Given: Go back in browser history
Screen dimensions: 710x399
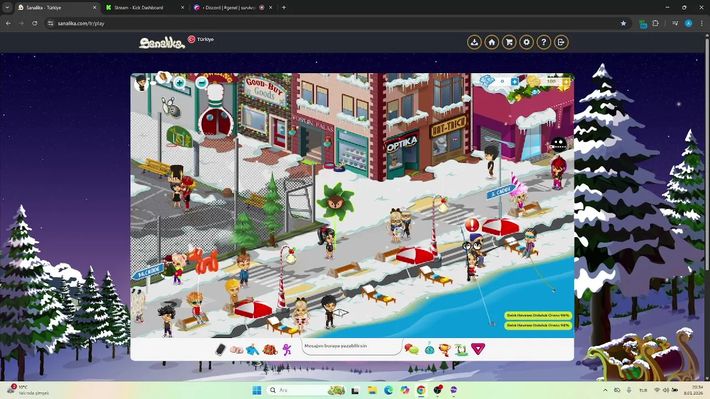Looking at the screenshot, I should [8, 23].
